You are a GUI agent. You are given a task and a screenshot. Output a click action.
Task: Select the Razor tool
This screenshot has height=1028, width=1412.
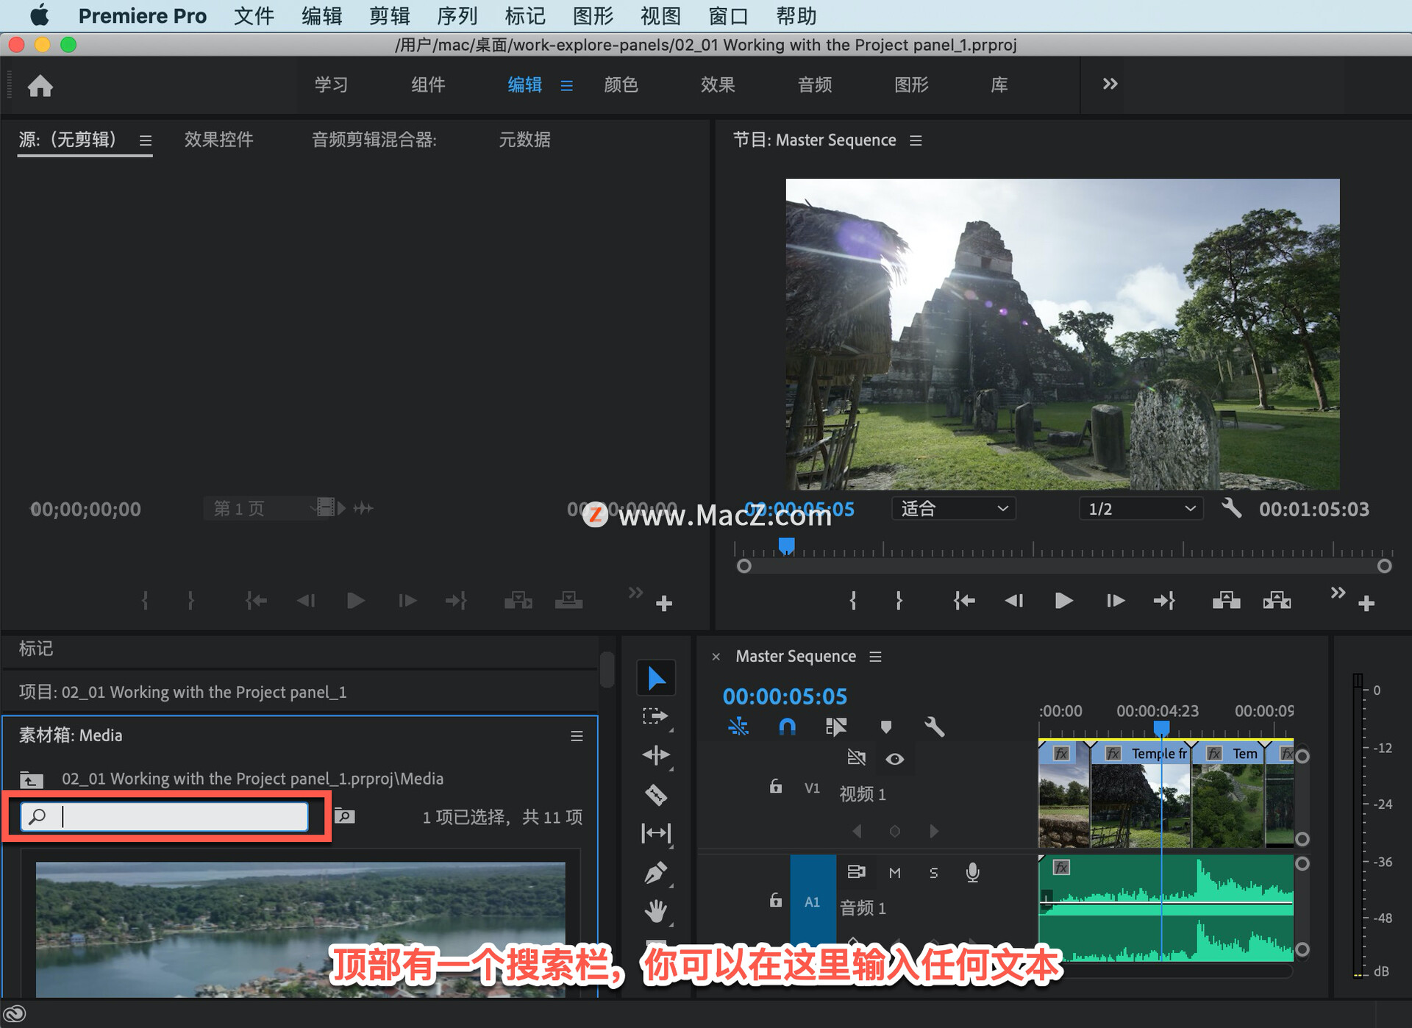(x=655, y=795)
